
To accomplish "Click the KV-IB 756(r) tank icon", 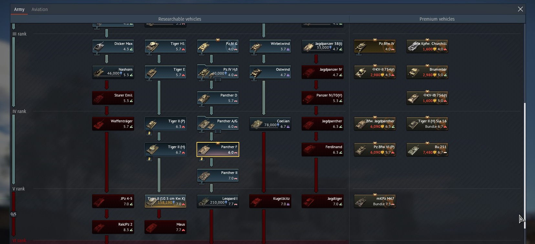I will click(x=413, y=98).
